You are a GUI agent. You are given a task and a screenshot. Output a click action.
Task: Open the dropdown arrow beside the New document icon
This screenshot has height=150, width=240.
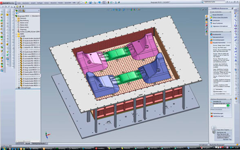[84, 3]
